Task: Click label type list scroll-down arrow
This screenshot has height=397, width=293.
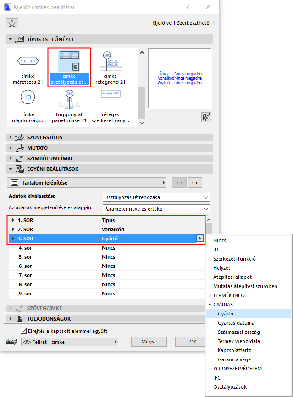Action: click(142, 123)
